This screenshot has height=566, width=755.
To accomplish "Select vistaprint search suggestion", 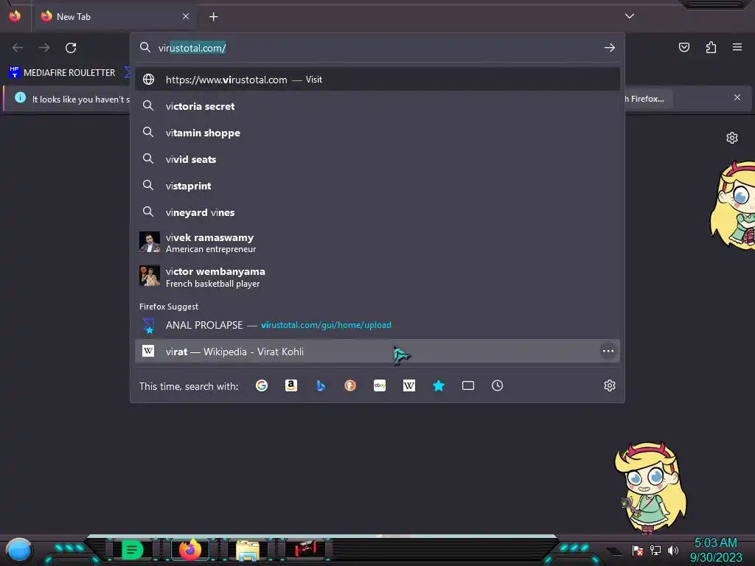I will pos(377,185).
